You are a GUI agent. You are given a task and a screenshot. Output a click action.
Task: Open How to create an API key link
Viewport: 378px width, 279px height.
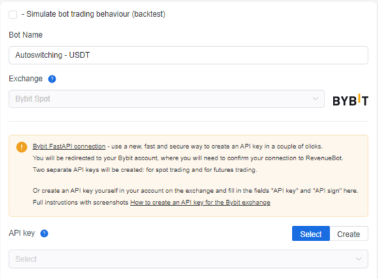200,203
